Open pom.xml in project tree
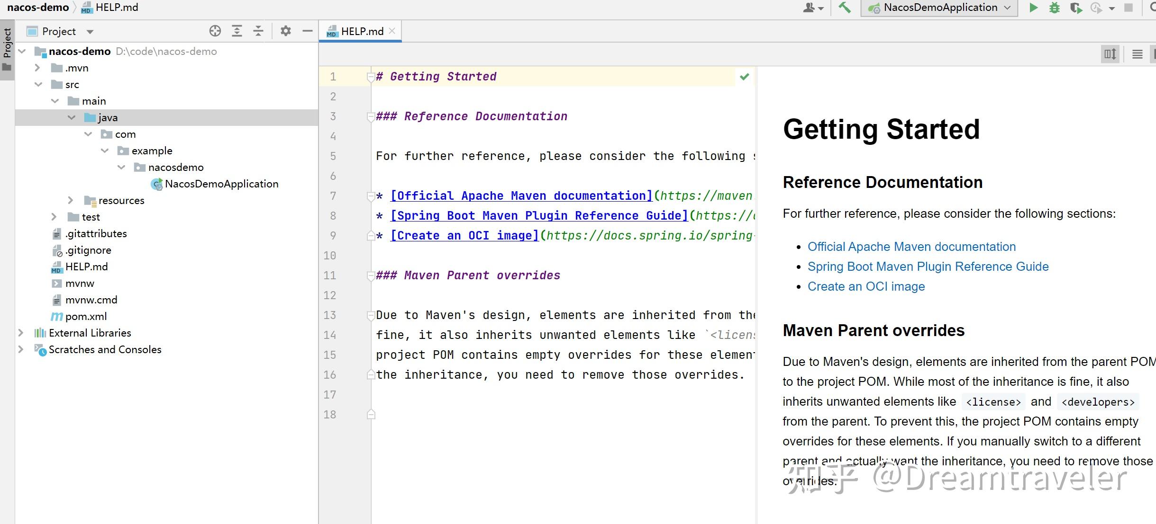 point(86,316)
